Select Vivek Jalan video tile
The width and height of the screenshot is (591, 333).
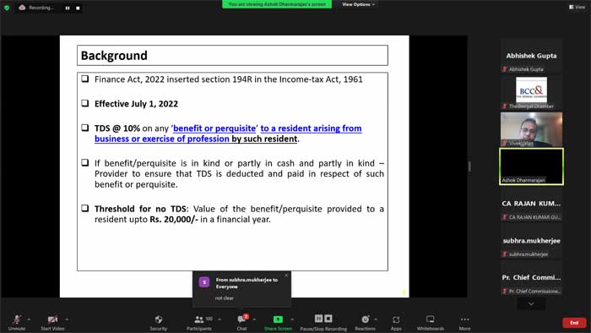(531, 129)
